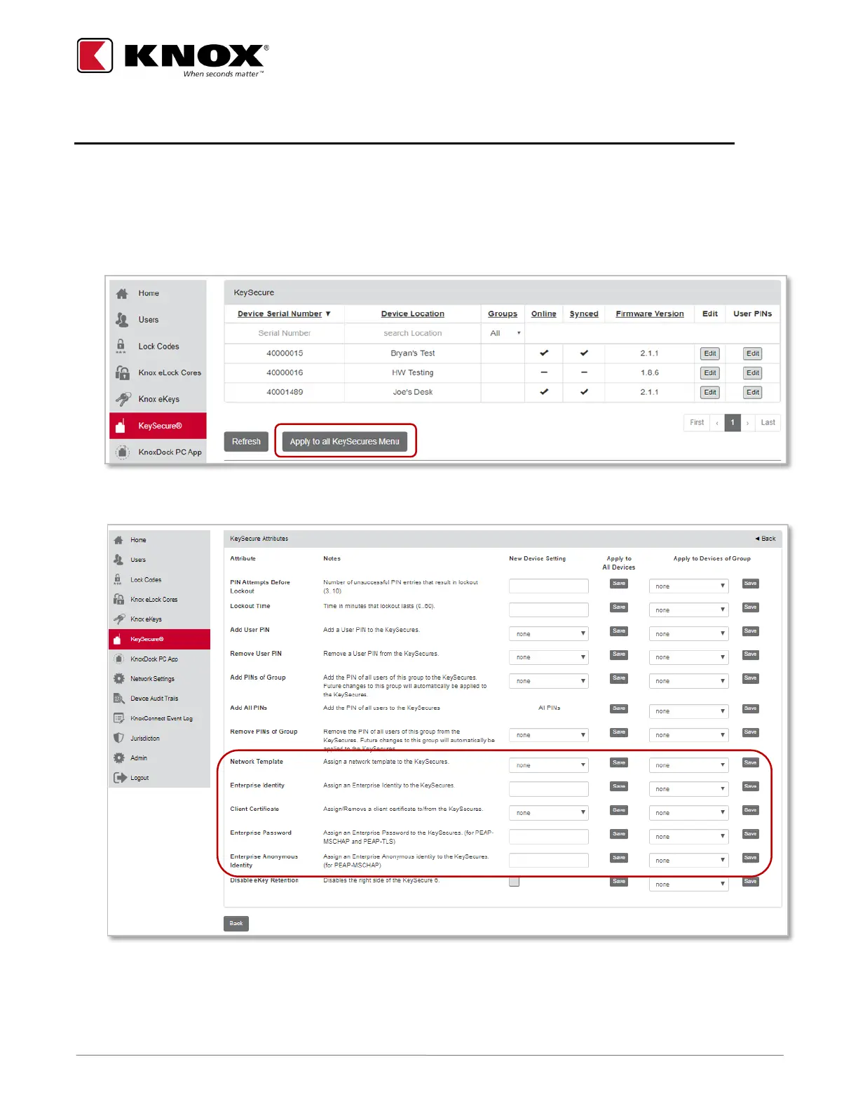Open KnoxConnect Event Log icon
Viewport: 858px width, 1111px height.
119,718
